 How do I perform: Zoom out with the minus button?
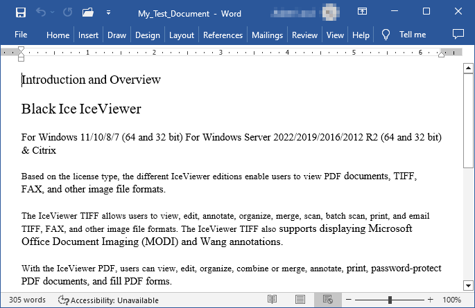click(x=348, y=300)
